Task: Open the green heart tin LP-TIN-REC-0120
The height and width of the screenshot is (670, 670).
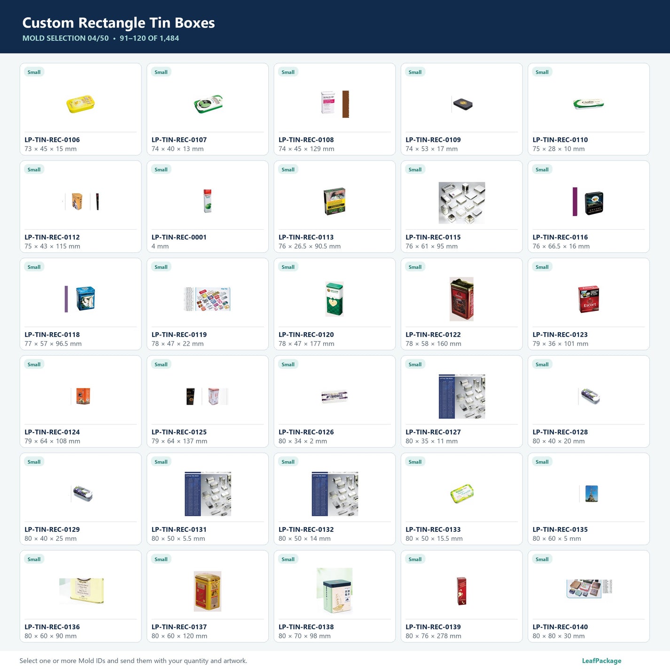Action: pyautogui.click(x=335, y=299)
